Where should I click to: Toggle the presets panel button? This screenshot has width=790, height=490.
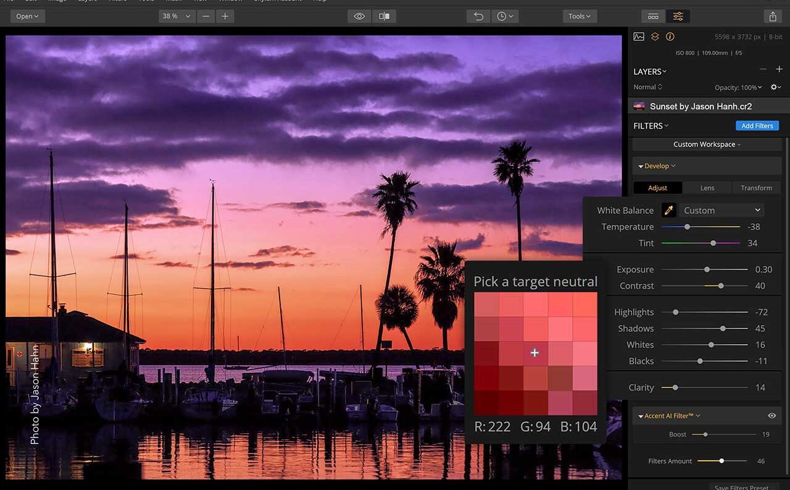653,16
